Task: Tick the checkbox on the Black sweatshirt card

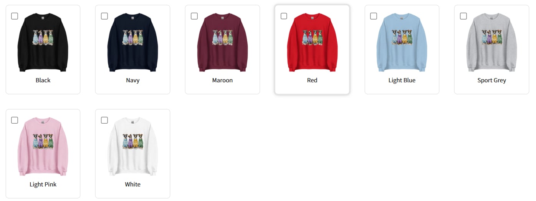Action: click(15, 16)
